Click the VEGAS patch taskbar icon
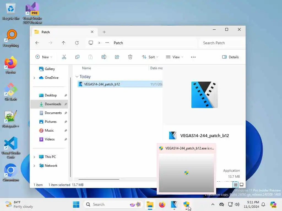 (x=174, y=204)
